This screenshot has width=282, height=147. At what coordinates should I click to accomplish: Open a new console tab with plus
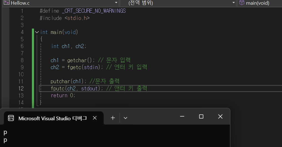[113, 118]
